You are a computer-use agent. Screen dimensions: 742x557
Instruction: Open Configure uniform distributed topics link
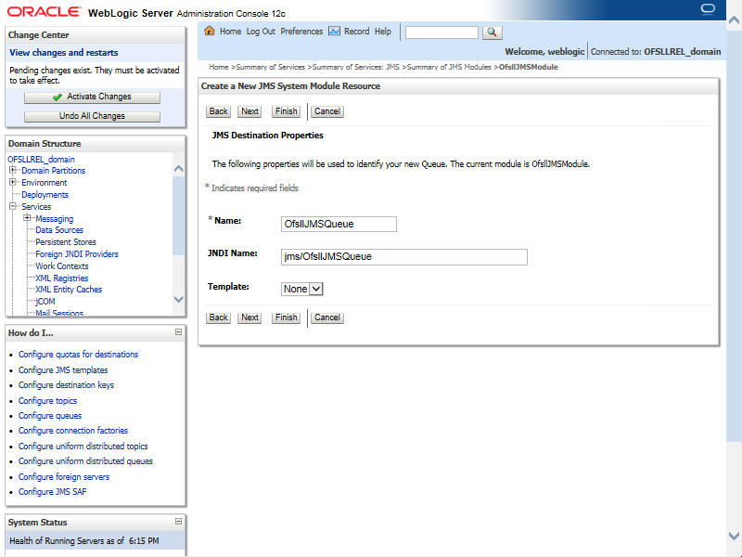click(x=83, y=447)
